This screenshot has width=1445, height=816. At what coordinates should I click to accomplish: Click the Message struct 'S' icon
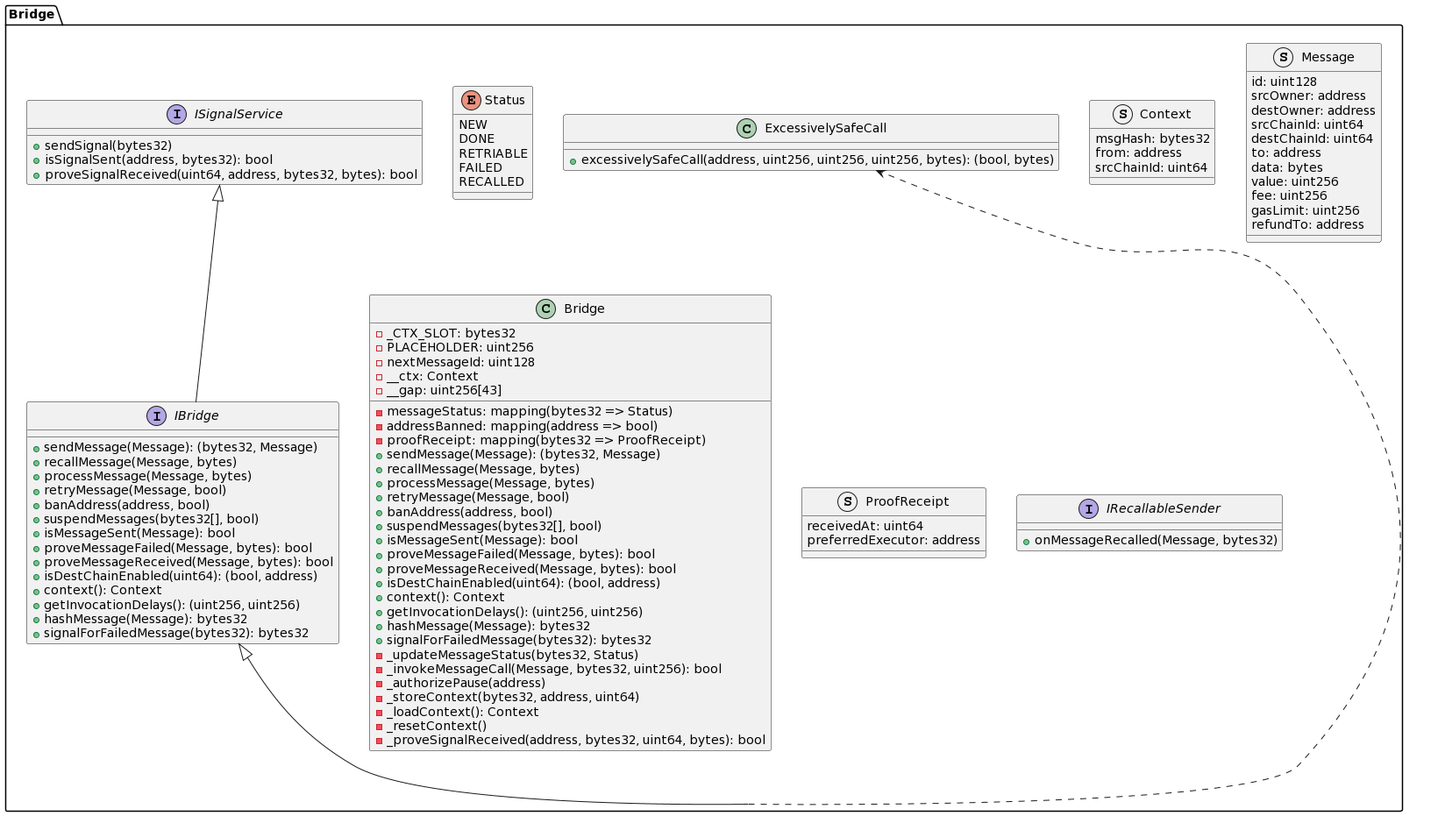pos(1284,57)
